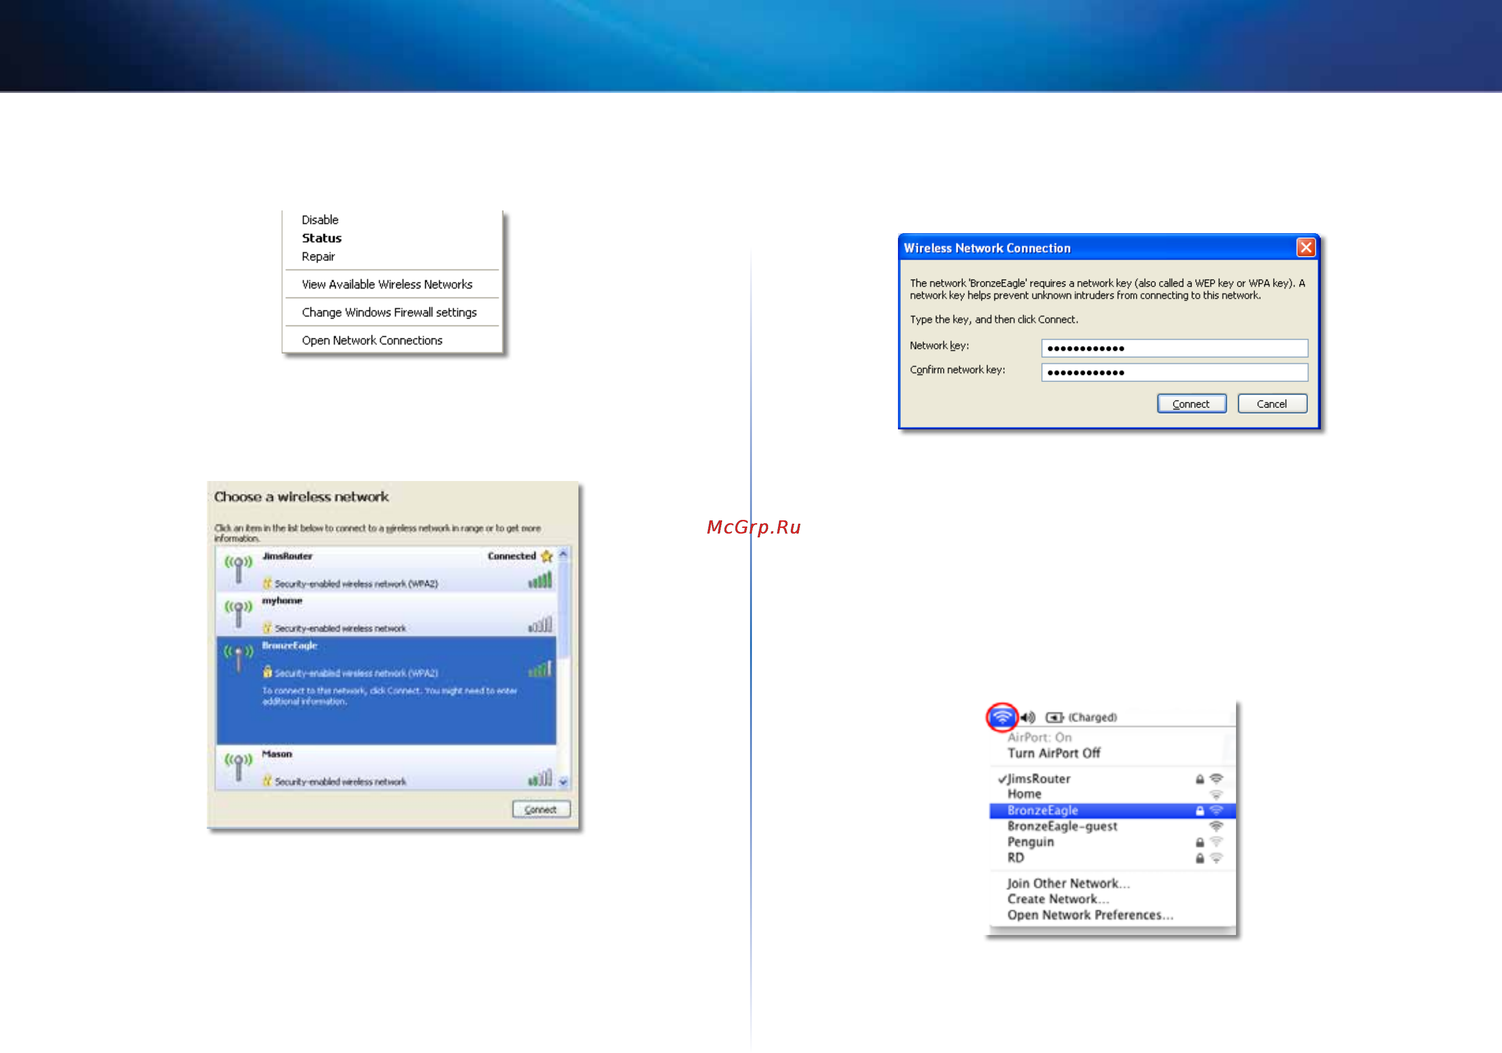Click Mason signal strength bars
Image resolution: width=1502 pixels, height=1053 pixels.
pyautogui.click(x=540, y=778)
